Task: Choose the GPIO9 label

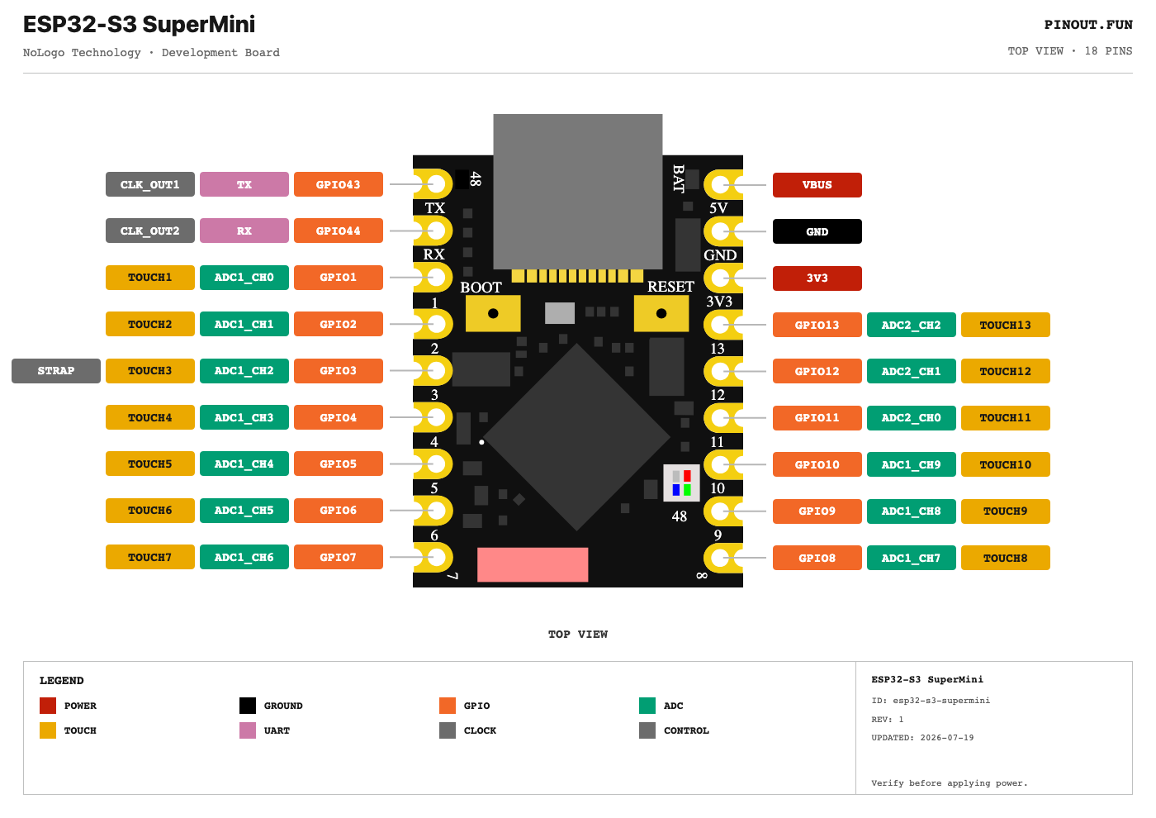Action: [817, 511]
